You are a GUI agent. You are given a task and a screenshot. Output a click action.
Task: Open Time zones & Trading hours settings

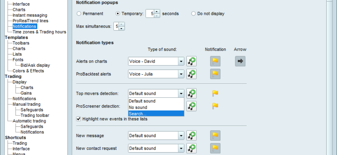39,32
